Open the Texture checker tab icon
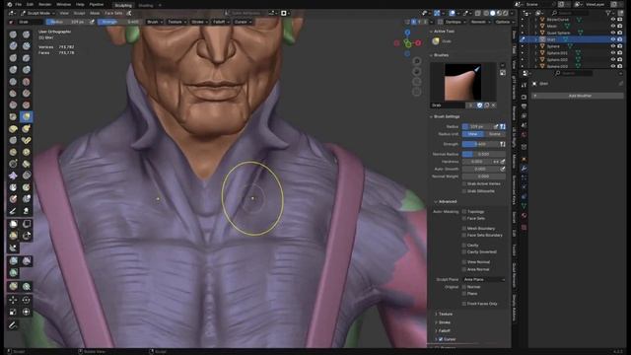The height and width of the screenshot is (355, 631). pos(524,227)
